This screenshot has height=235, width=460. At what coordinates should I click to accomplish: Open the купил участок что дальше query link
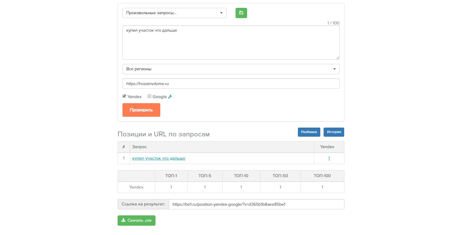click(x=159, y=158)
